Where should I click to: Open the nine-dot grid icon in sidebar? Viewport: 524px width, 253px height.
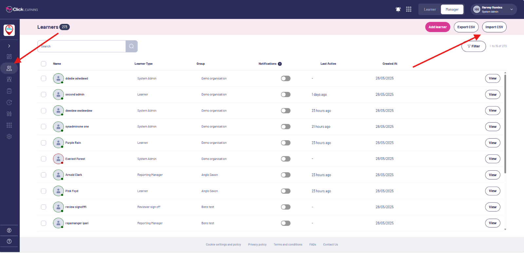pos(9,125)
